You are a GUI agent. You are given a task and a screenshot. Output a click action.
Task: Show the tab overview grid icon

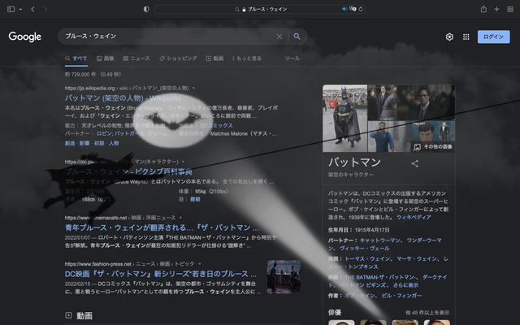[510, 9]
